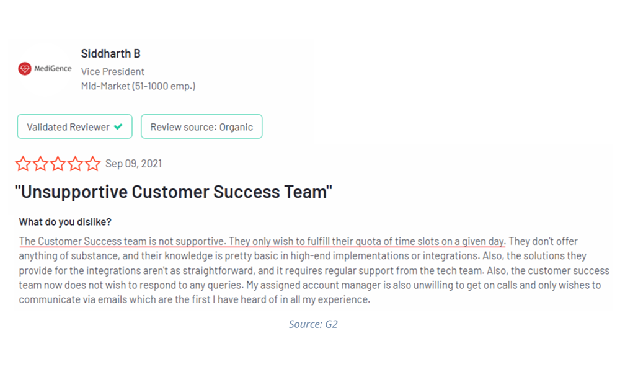Select the second rating star
This screenshot has height=372, width=620.
pyautogui.click(x=40, y=164)
